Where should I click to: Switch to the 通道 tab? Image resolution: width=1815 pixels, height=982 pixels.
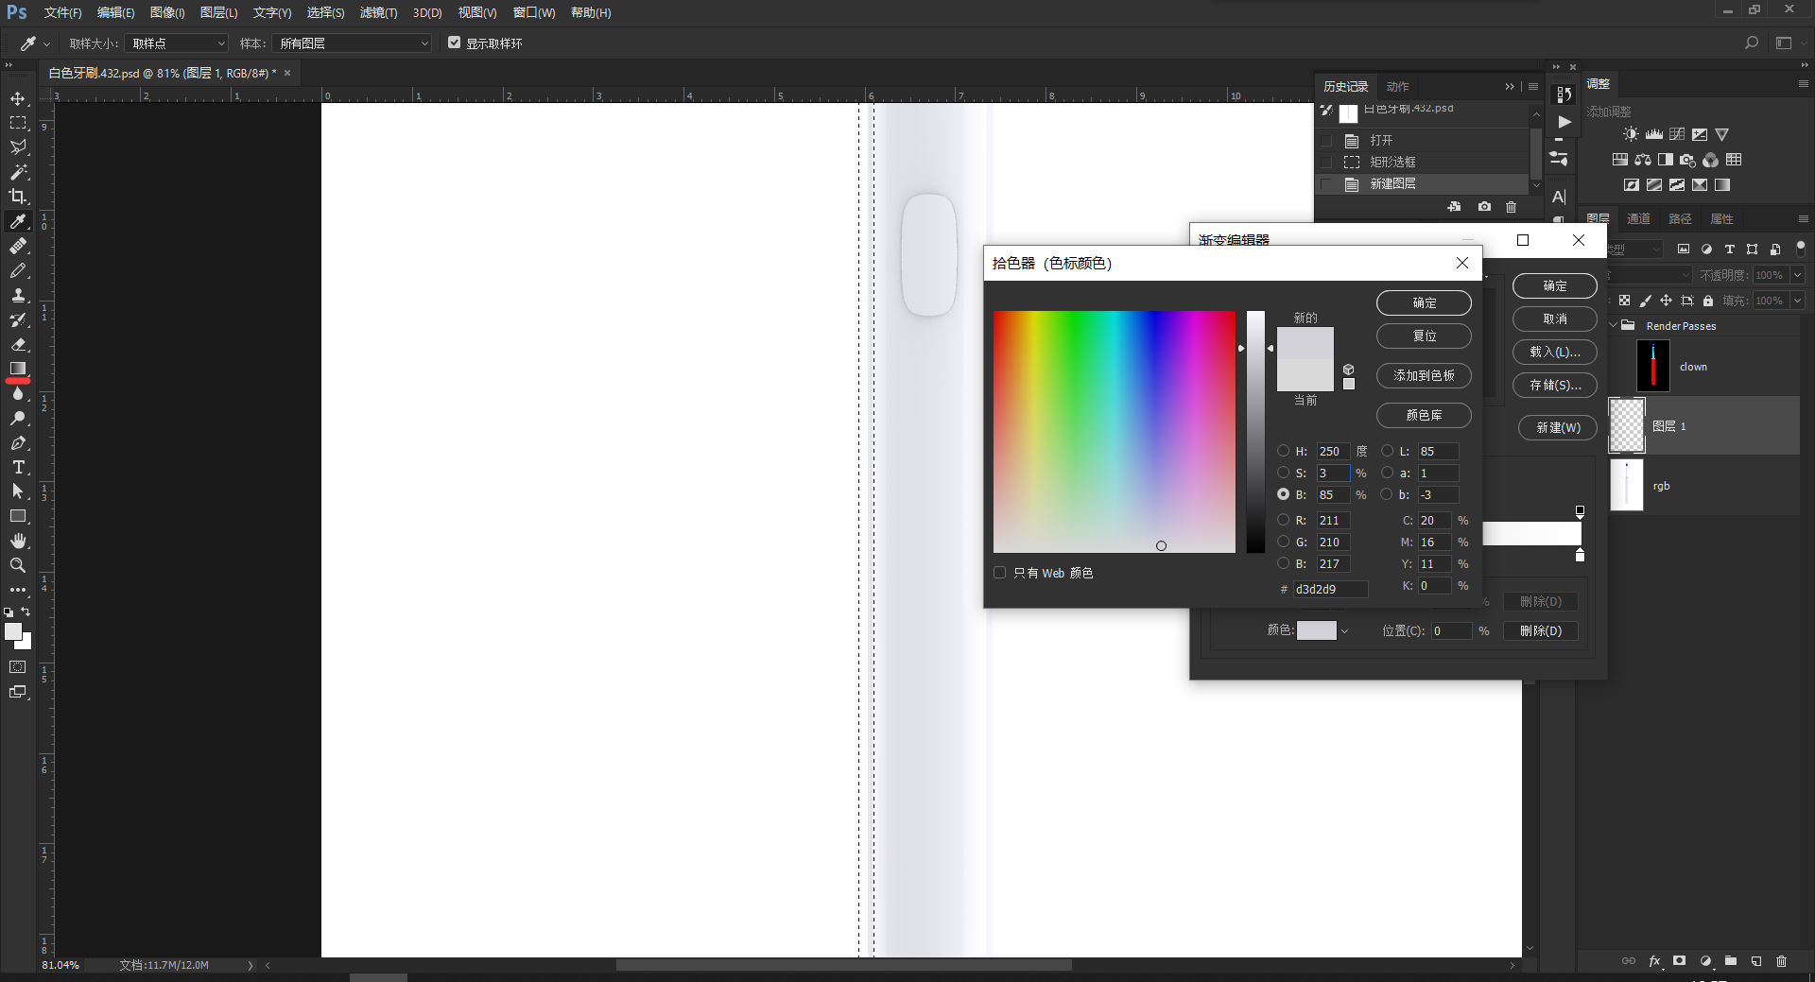tap(1639, 218)
